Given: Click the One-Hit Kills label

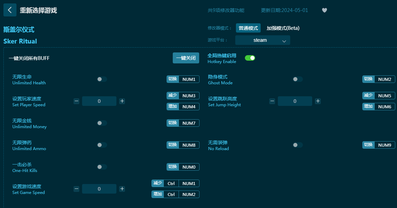Looking at the screenshot, I should click(x=25, y=171).
